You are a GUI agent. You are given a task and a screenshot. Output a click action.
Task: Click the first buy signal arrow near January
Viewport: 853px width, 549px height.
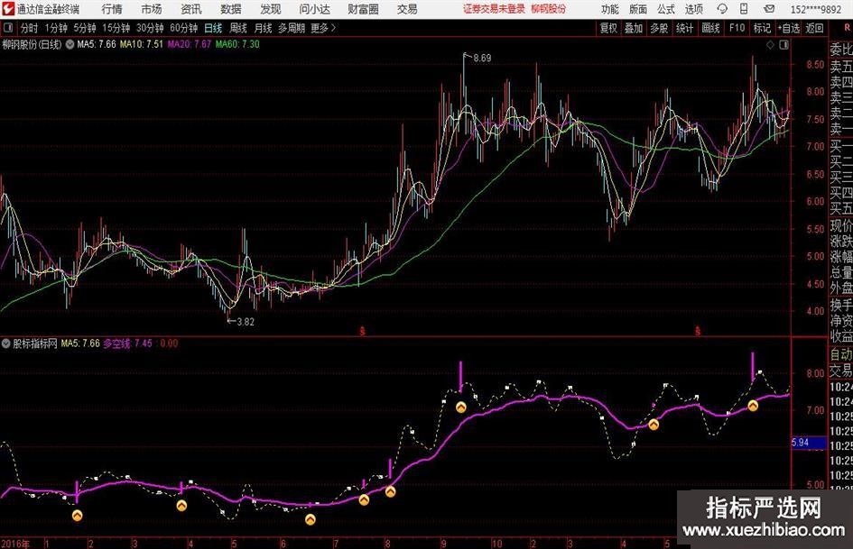pos(78,515)
